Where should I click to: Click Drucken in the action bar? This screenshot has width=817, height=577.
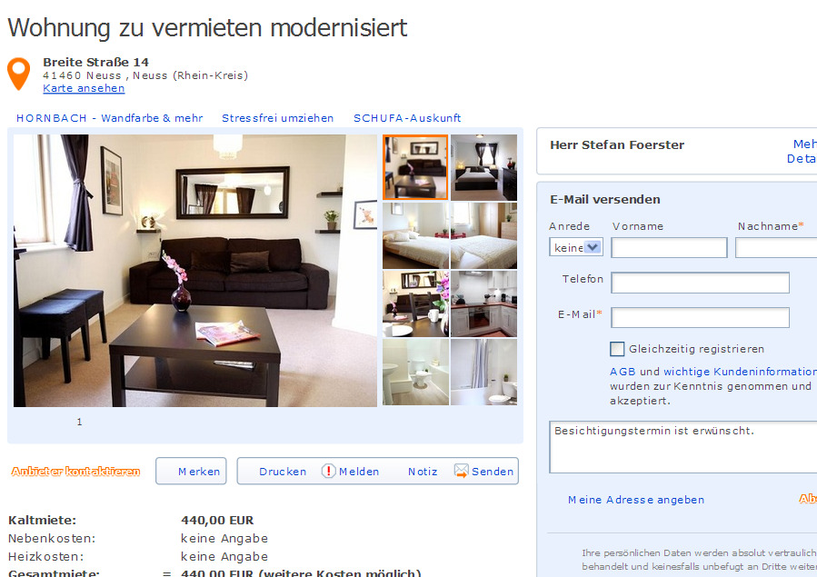coord(283,472)
